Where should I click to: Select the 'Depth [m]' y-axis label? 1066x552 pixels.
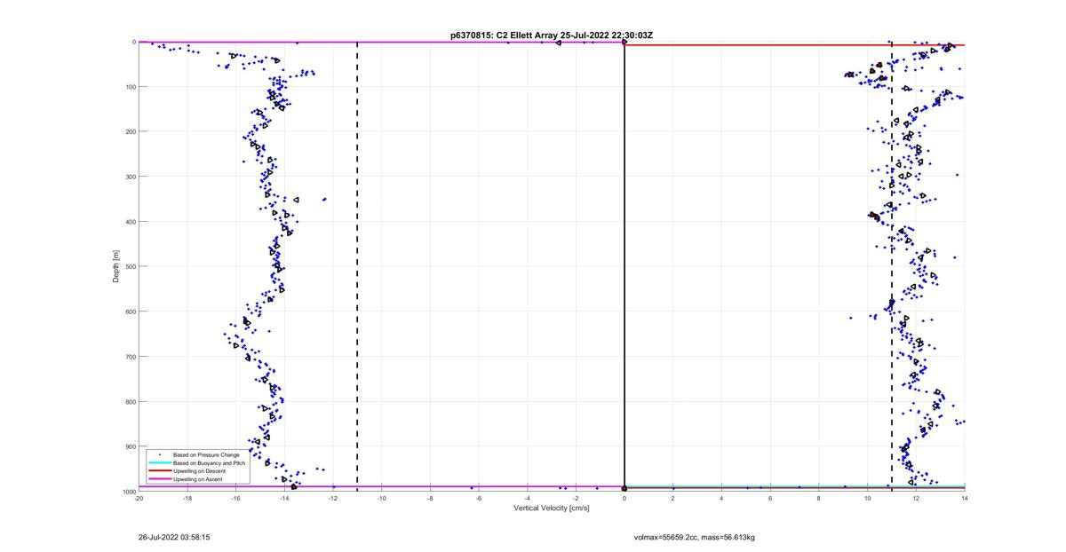click(x=115, y=265)
